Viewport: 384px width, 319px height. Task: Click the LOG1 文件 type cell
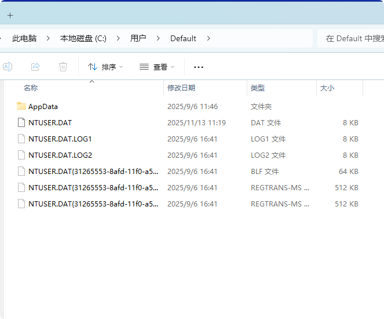pyautogui.click(x=268, y=139)
